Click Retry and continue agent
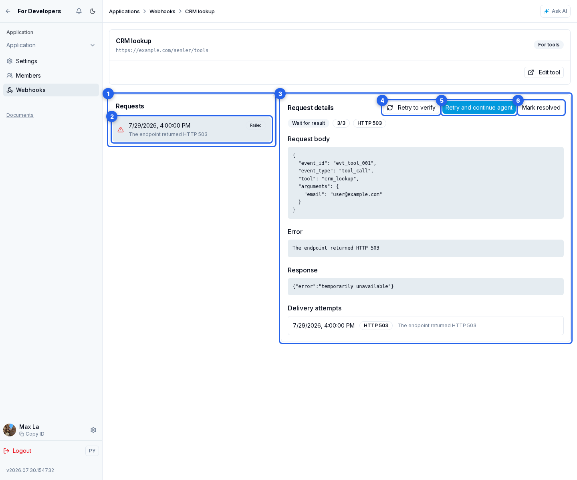The image size is (577, 480). (x=479, y=108)
